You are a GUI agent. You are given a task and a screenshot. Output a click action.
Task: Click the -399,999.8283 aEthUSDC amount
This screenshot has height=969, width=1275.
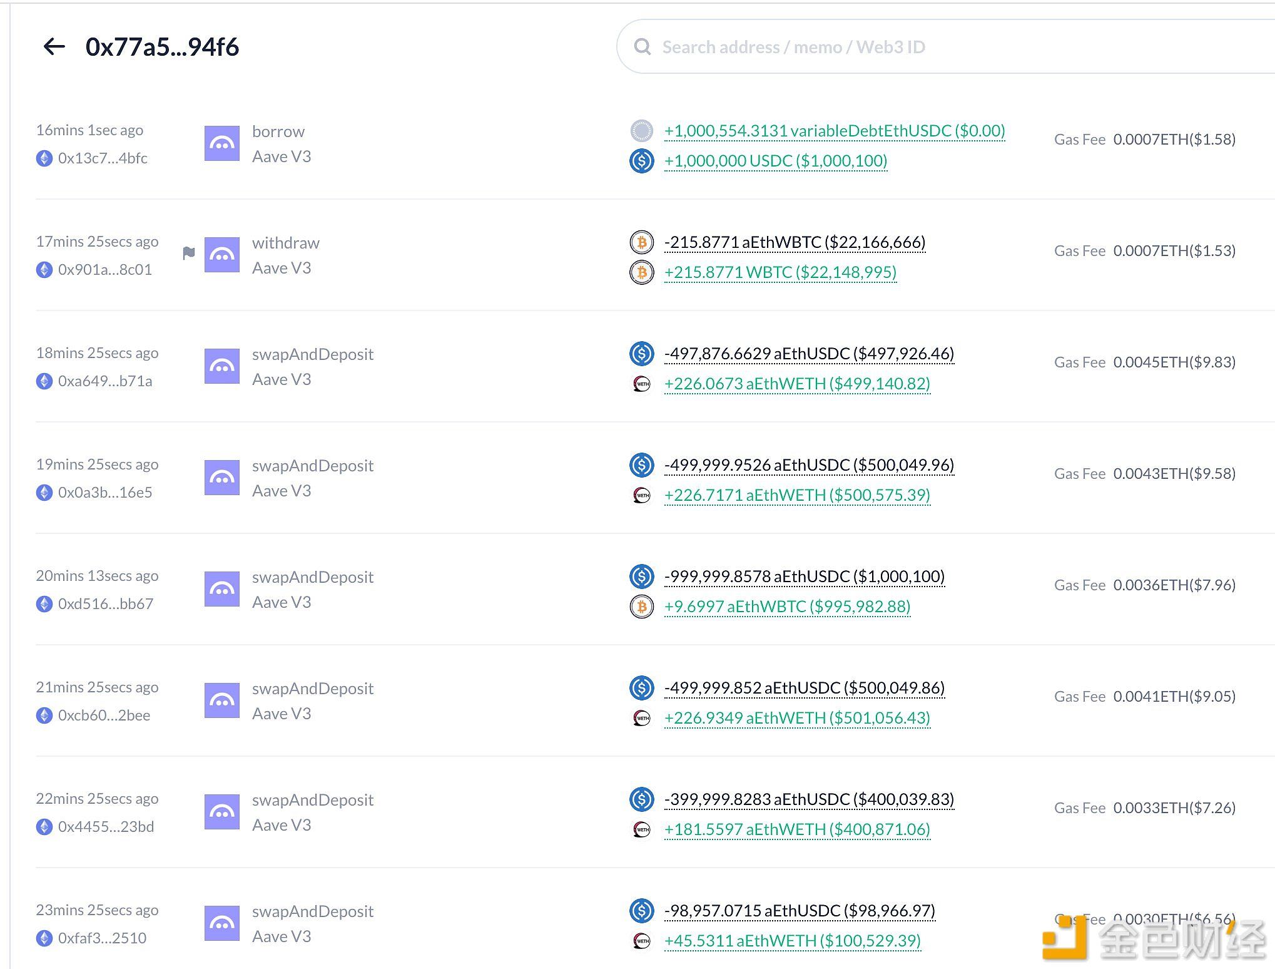pos(808,799)
